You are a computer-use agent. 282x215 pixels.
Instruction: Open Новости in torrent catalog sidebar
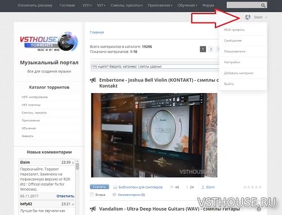click(x=28, y=136)
